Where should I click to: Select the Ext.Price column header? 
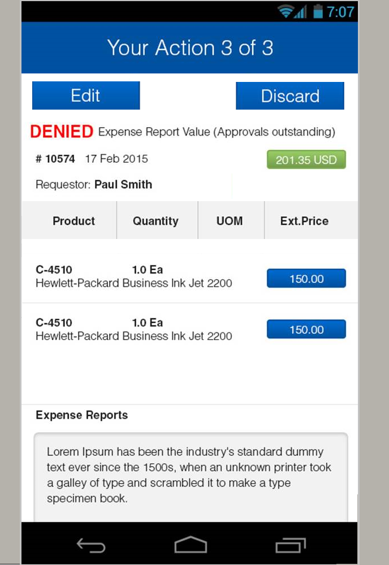304,221
